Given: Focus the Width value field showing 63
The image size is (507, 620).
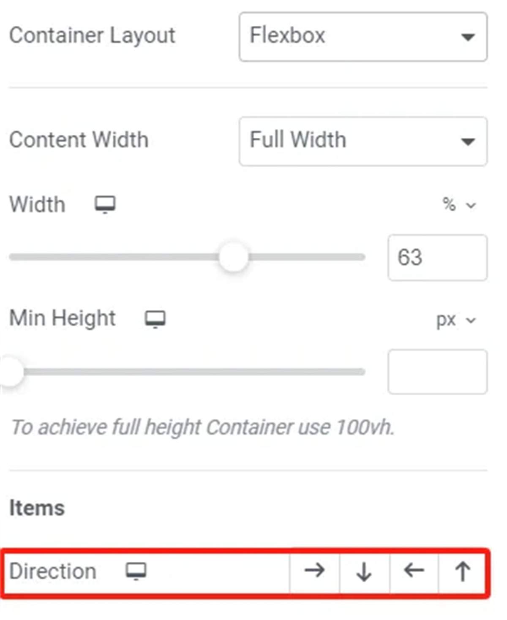Looking at the screenshot, I should (x=437, y=258).
